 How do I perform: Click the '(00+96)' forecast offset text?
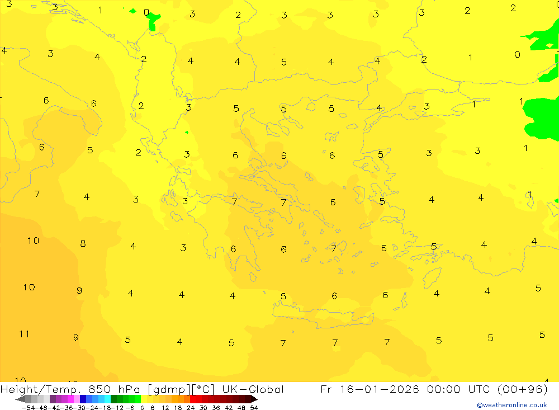tap(522, 389)
